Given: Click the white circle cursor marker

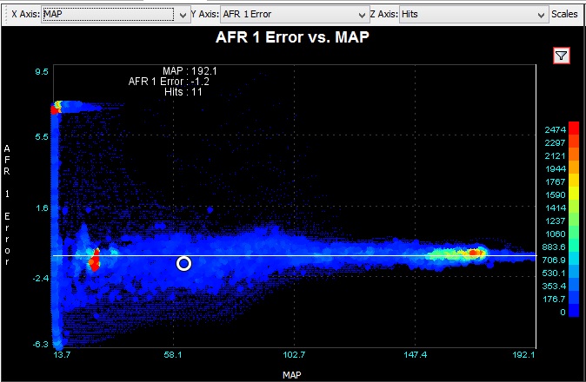Looking at the screenshot, I should coord(183,263).
